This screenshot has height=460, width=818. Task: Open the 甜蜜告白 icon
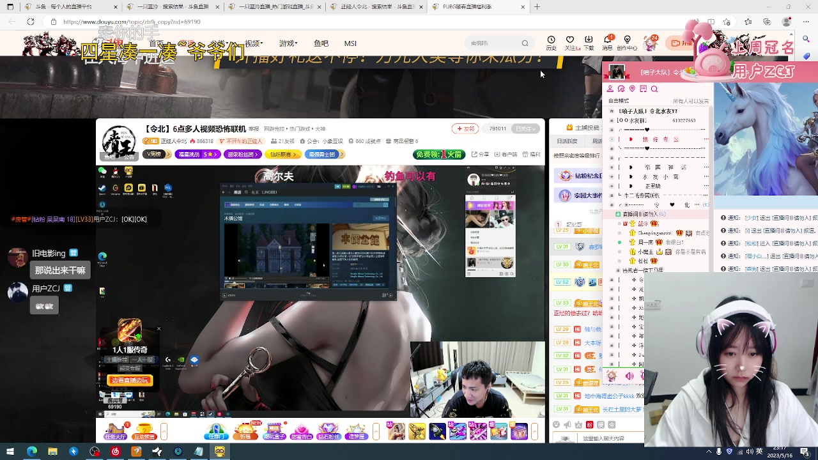pyautogui.click(x=302, y=431)
